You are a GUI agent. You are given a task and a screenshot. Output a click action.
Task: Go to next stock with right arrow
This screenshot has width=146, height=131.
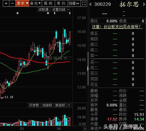click(144, 4)
